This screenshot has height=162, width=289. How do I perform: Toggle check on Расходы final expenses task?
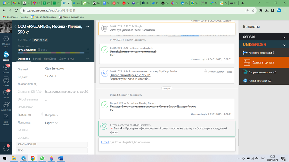[105, 105]
